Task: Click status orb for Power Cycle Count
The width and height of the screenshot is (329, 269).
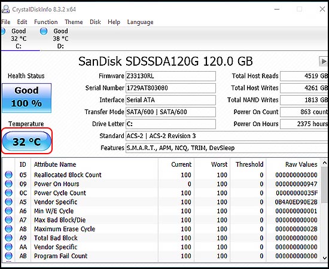Action: 8,192
